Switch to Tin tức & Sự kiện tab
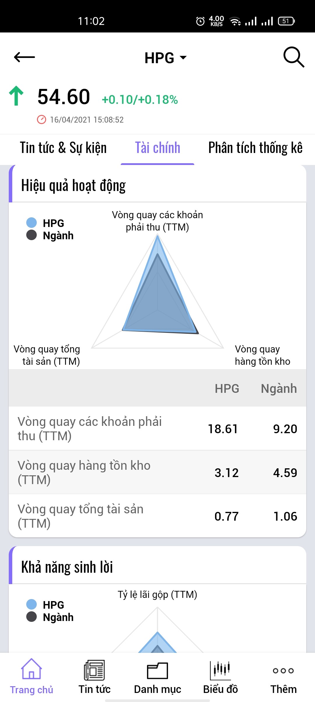 point(63,148)
